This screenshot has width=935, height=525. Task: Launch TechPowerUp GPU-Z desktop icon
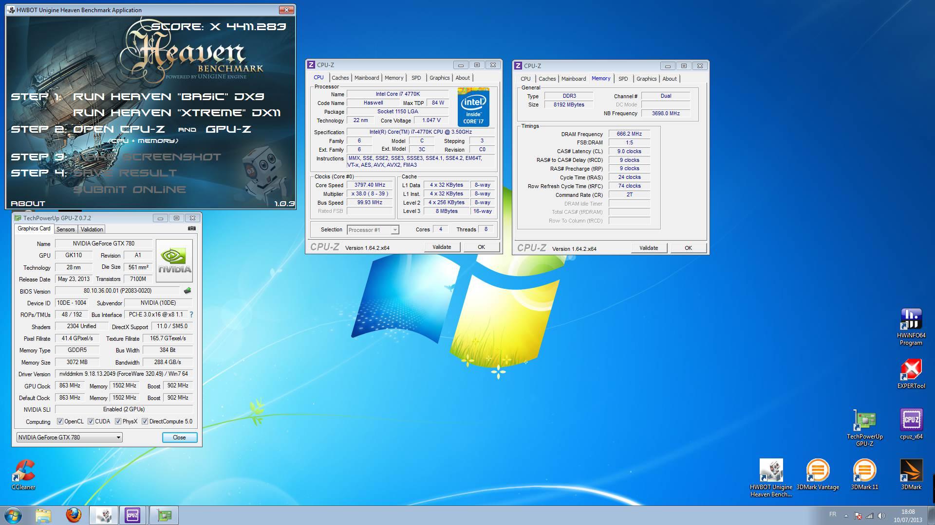coord(864,428)
